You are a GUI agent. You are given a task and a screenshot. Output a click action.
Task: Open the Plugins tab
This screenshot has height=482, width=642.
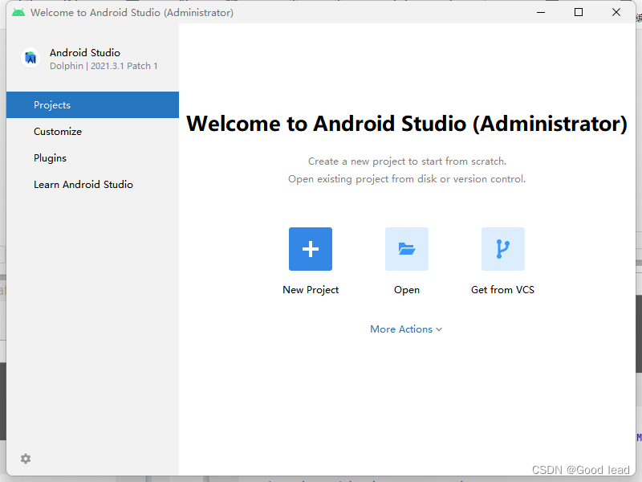pos(92,158)
